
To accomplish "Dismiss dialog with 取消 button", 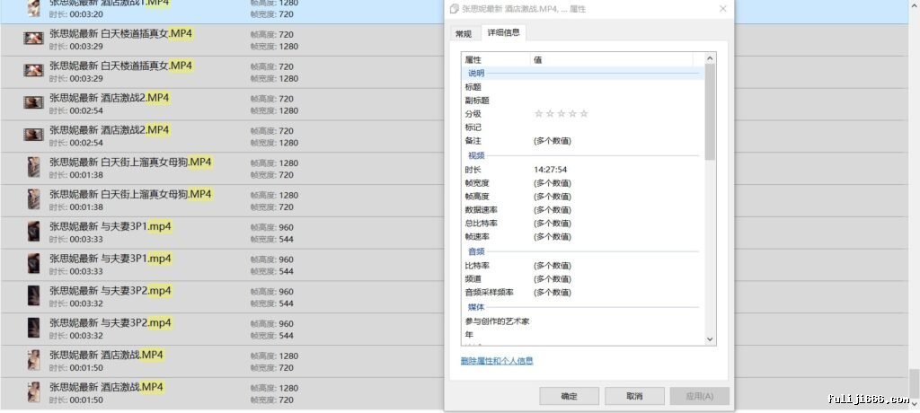I will pos(634,396).
